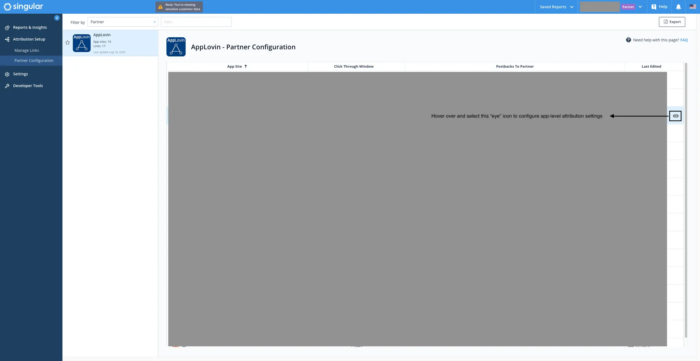Select Partner Configuration in sidebar
The height and width of the screenshot is (361, 700).
[34, 61]
